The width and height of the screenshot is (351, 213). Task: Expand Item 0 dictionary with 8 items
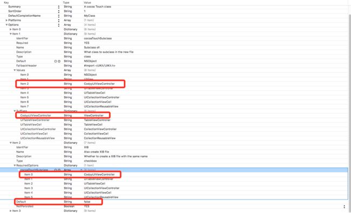point(10,29)
